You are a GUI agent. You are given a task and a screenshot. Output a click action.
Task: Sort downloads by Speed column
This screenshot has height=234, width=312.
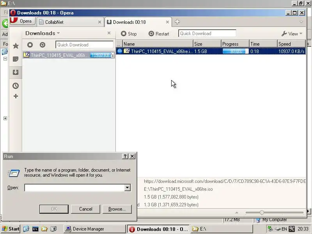point(291,44)
